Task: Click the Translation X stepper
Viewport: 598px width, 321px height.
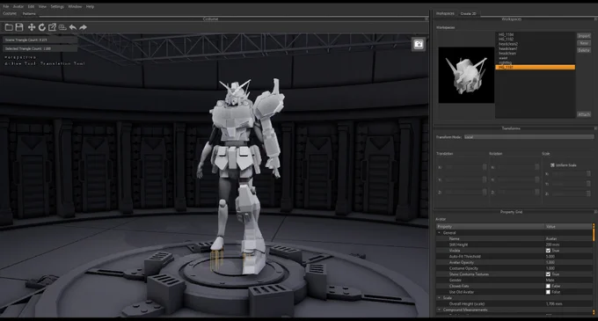Action: (485, 167)
